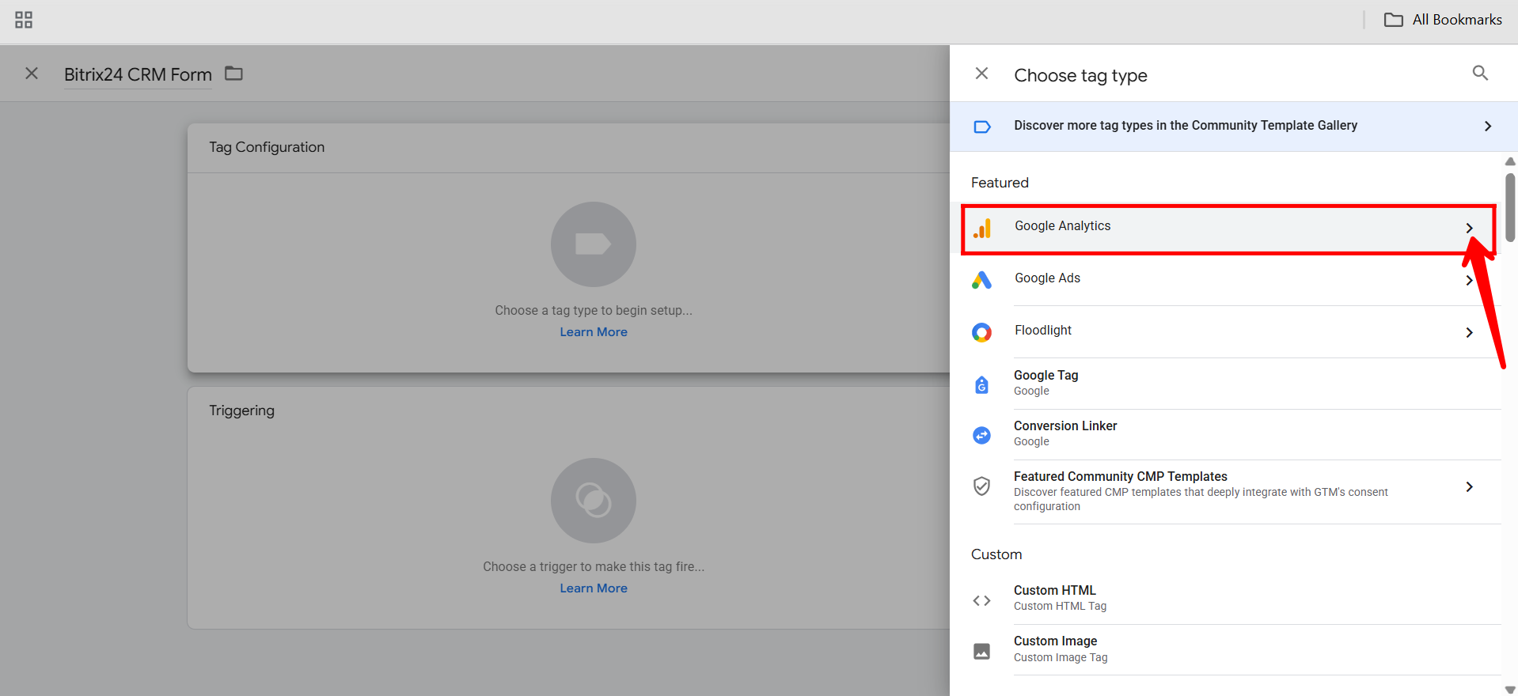1518x696 pixels.
Task: Search tag types with the magnifier icon
Action: point(1480,74)
